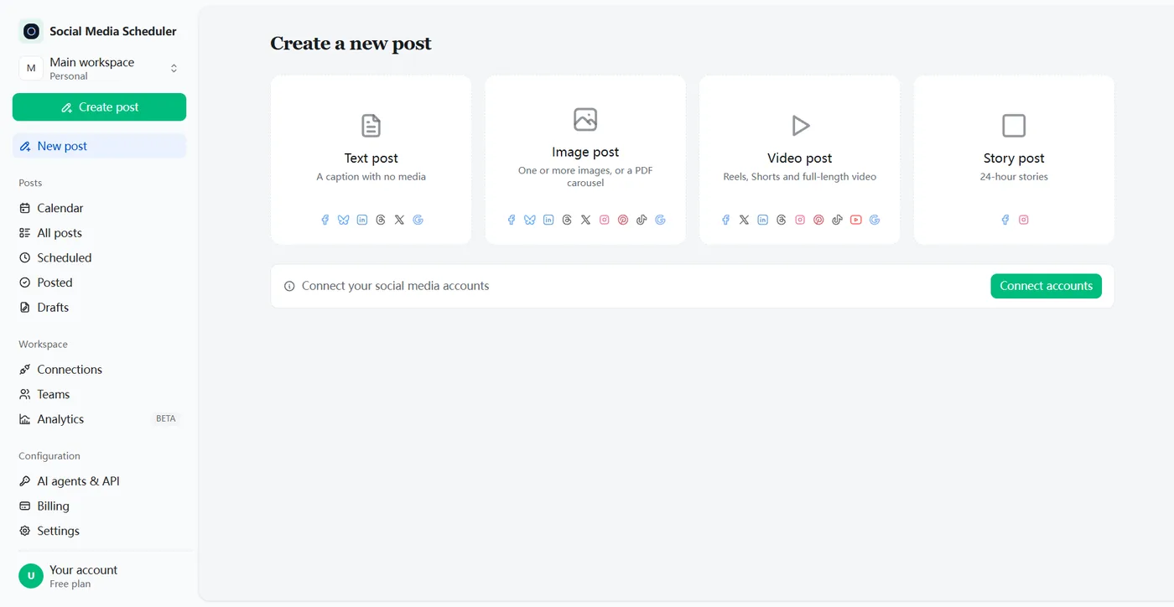Click Facebook icon under Story post
This screenshot has width=1174, height=607.
coord(1005,220)
